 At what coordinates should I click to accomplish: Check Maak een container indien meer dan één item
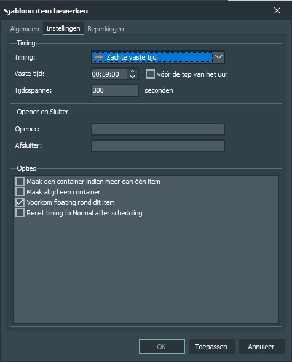pyautogui.click(x=20, y=182)
